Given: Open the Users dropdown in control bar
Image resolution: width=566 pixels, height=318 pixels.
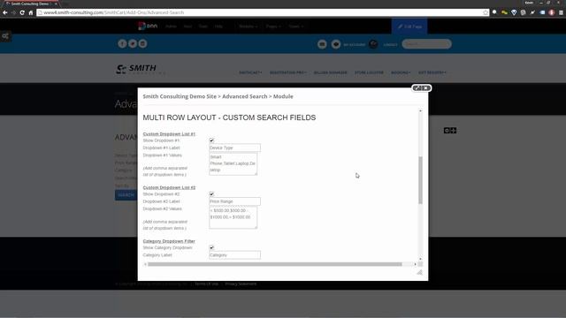Looking at the screenshot, I should [x=296, y=26].
